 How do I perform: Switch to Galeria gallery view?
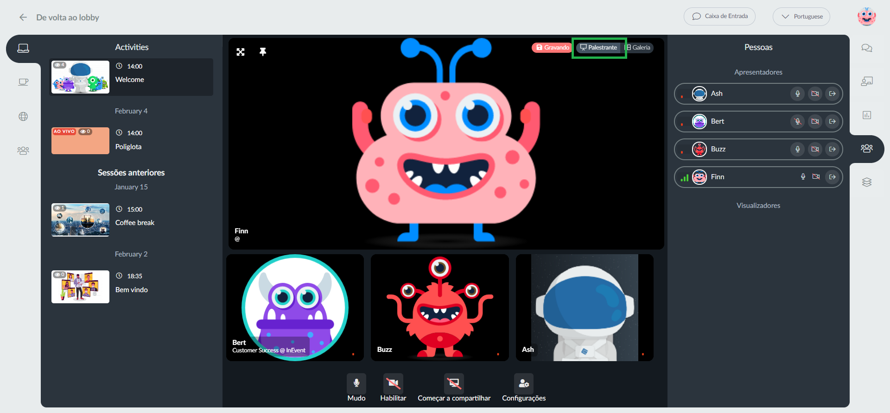[638, 48]
